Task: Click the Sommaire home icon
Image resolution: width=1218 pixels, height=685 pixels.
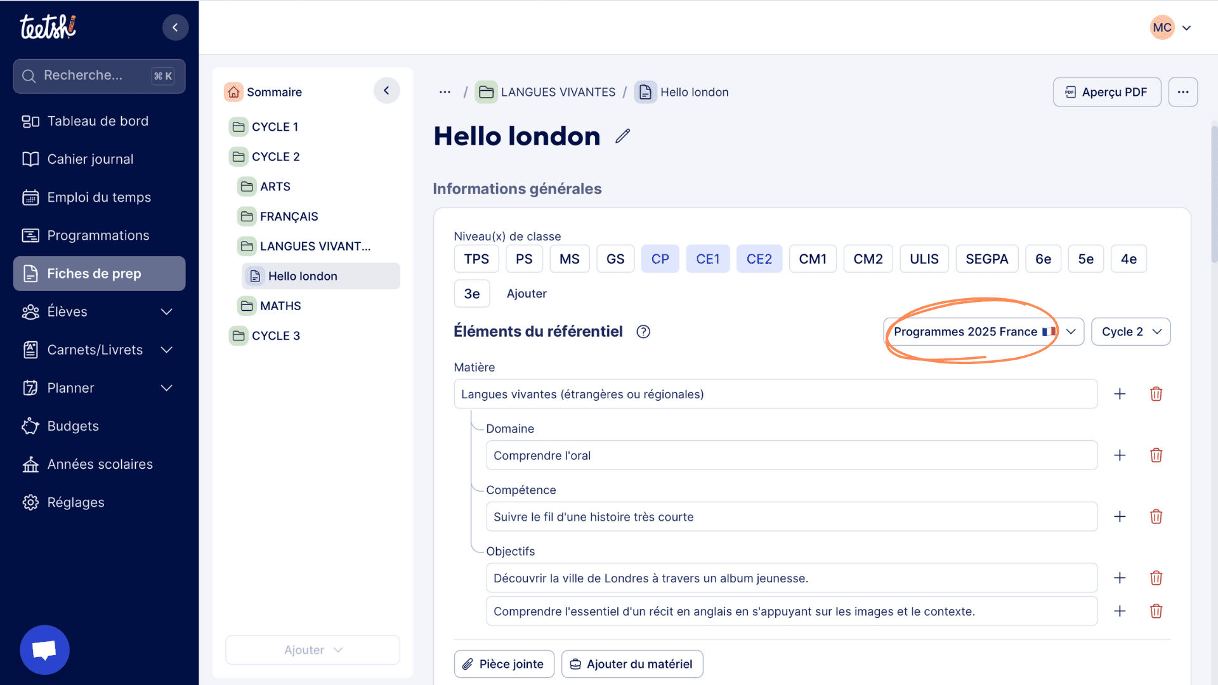Action: (x=233, y=92)
